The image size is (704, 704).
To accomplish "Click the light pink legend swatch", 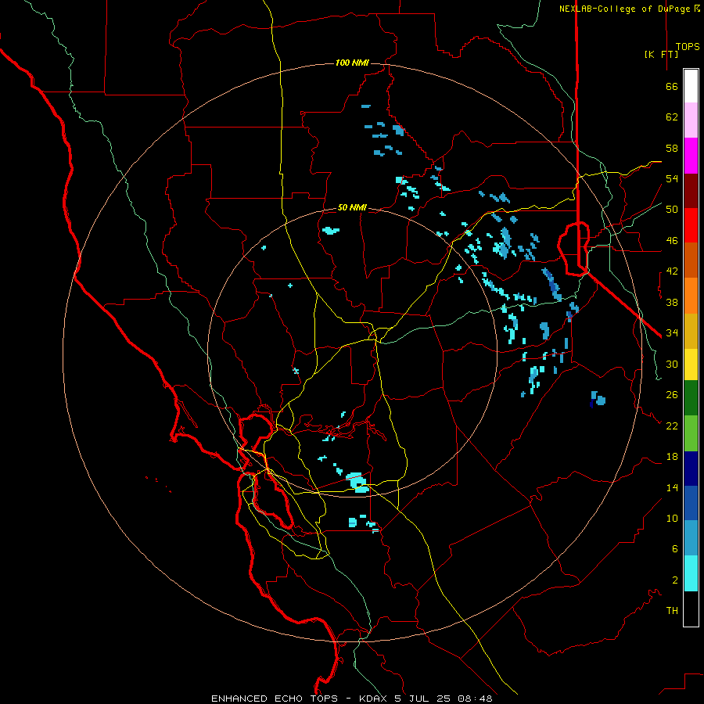I will (691, 120).
